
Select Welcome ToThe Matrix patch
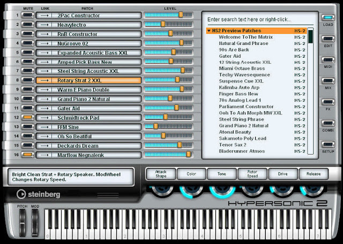pyautogui.click(x=245, y=37)
